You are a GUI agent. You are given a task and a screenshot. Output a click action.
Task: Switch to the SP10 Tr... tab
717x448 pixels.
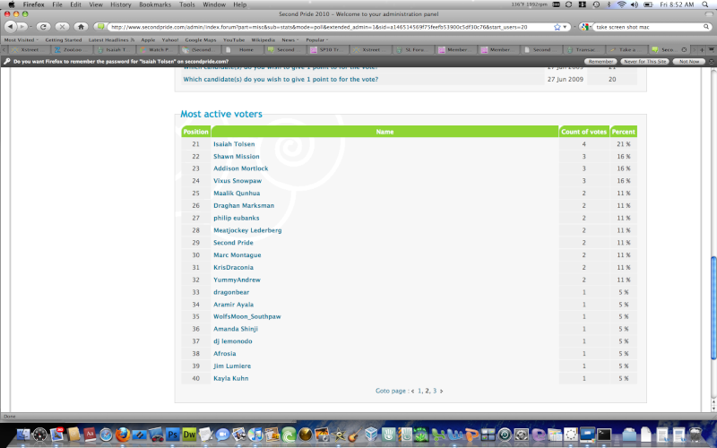328,49
